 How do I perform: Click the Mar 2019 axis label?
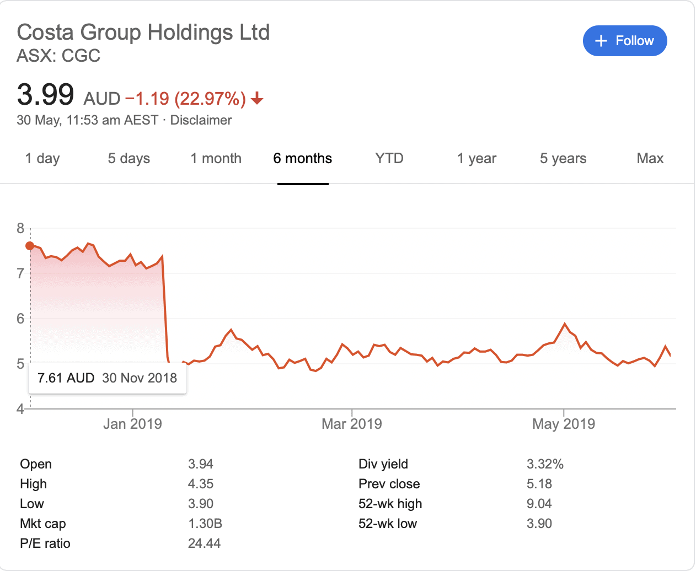[x=352, y=424]
